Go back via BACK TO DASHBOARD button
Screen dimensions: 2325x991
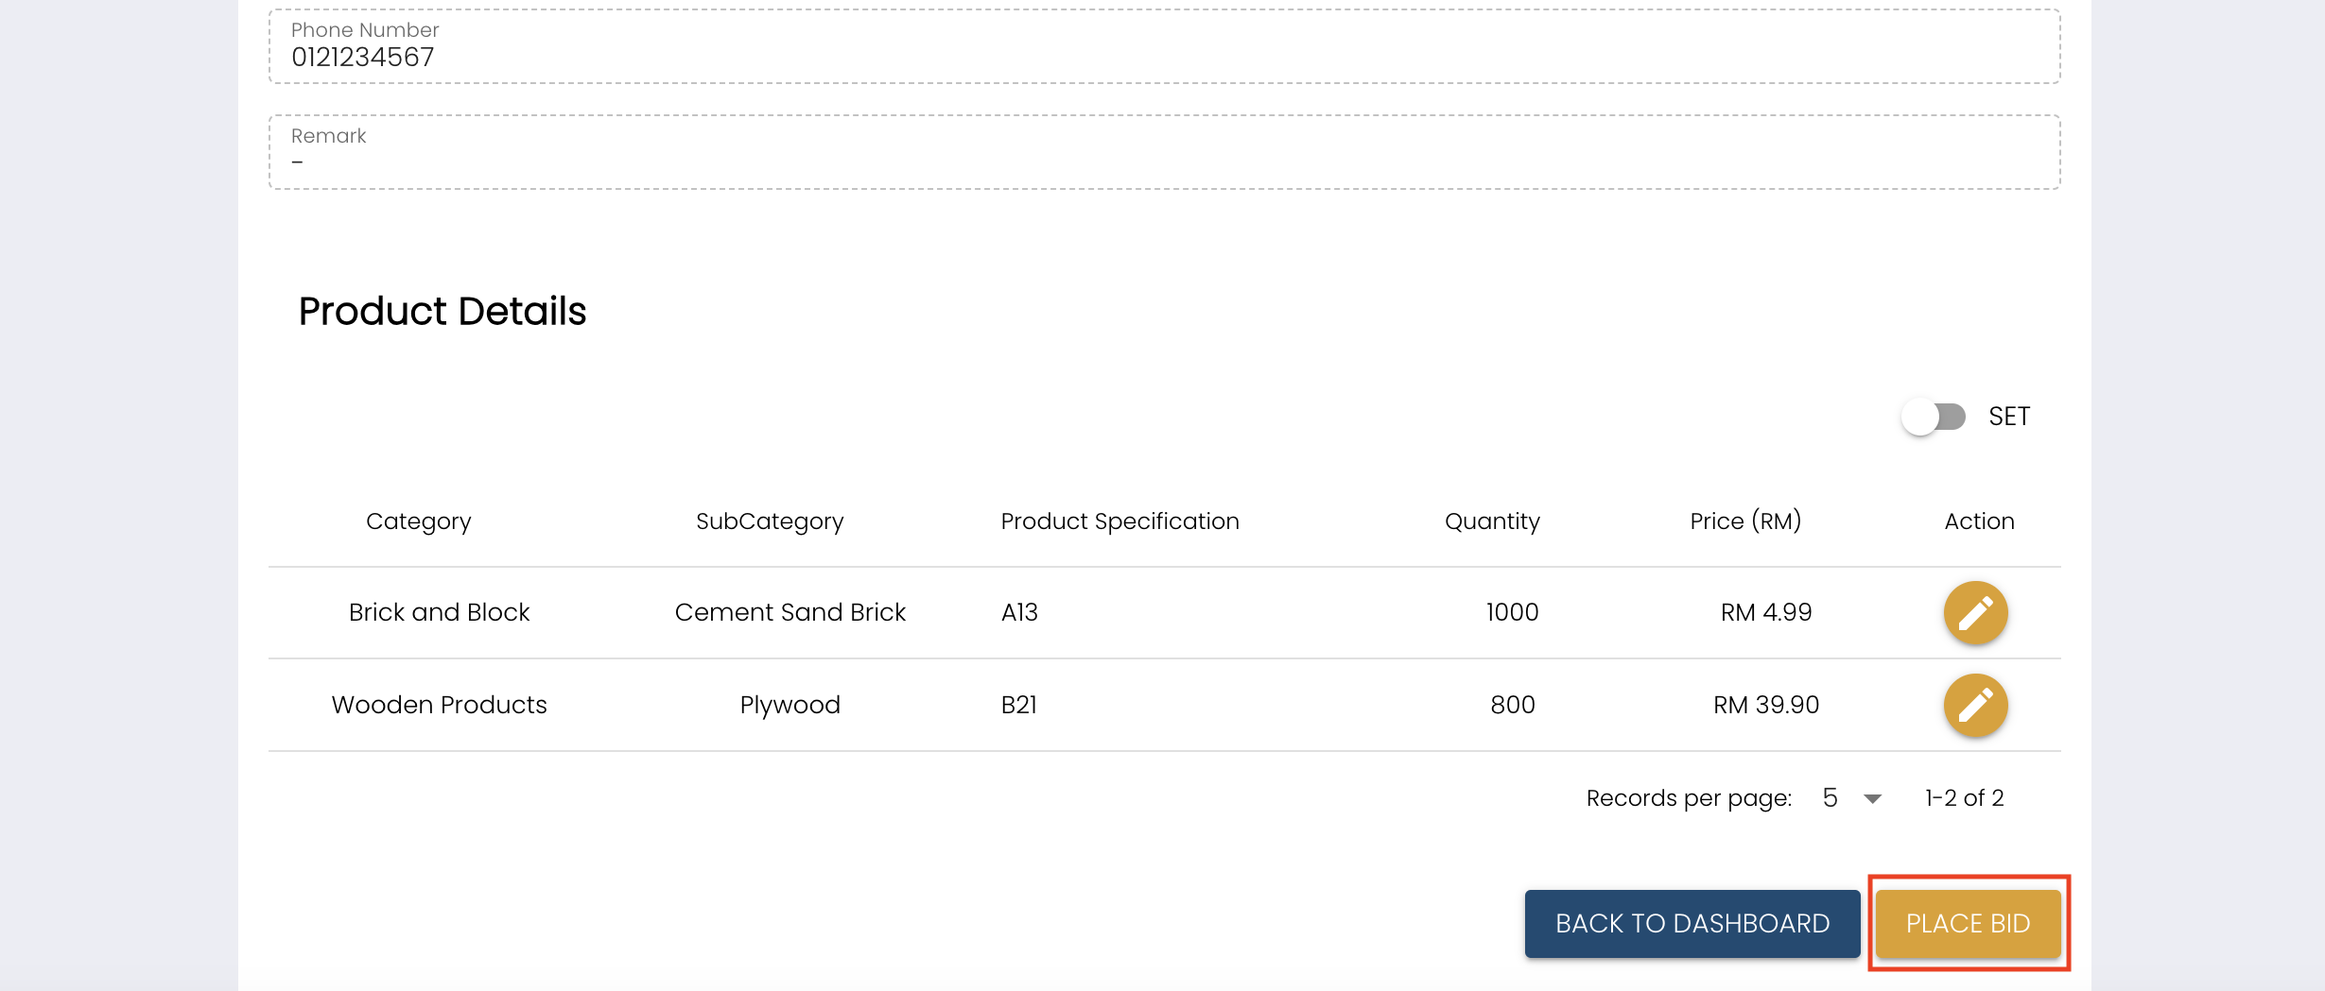[x=1692, y=923]
